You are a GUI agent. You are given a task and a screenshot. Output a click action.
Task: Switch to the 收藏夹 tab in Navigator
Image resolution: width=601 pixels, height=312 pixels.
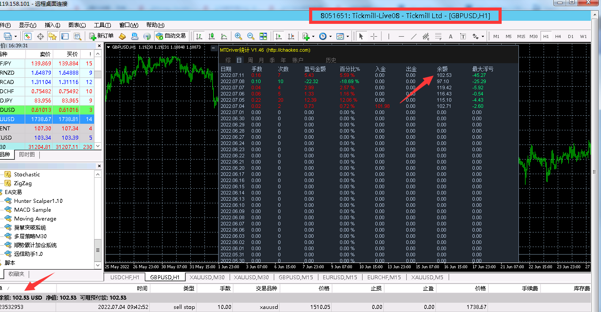click(16, 274)
